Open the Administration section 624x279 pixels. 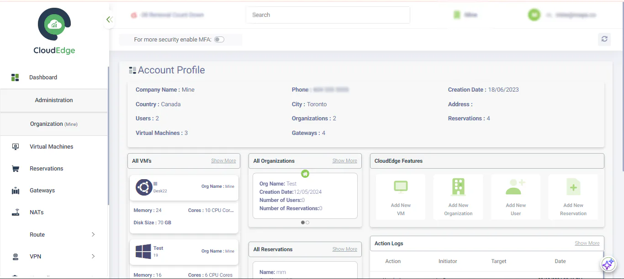[54, 100]
